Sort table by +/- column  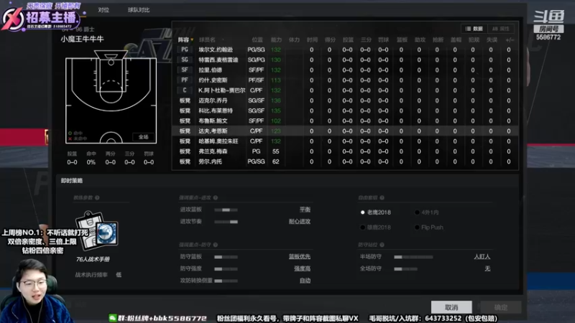pos(510,39)
